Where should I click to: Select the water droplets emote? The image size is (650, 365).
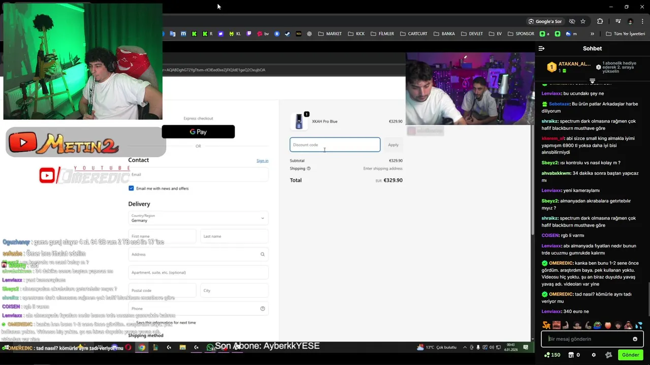(639, 325)
